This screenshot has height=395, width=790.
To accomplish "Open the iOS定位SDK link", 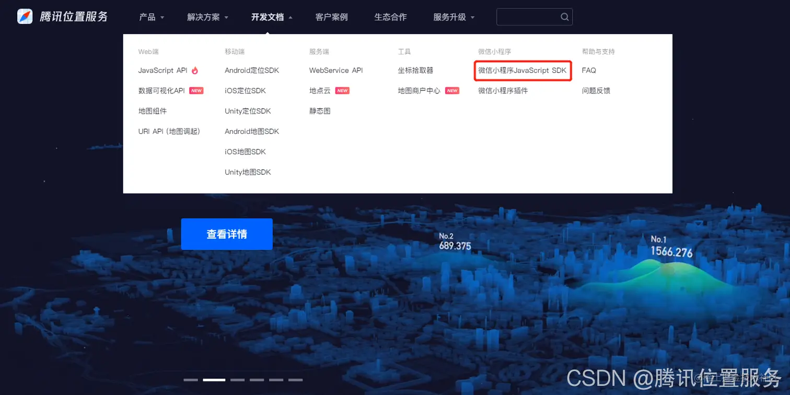I will coord(246,90).
